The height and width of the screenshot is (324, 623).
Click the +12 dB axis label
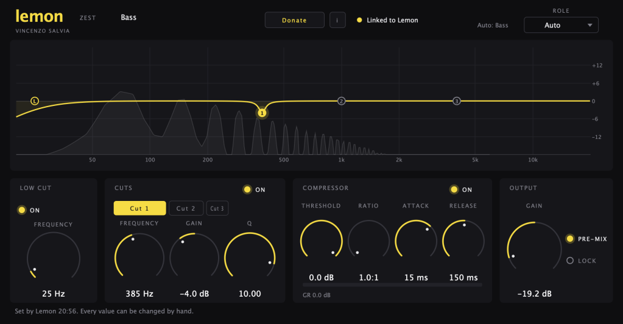[x=597, y=66]
